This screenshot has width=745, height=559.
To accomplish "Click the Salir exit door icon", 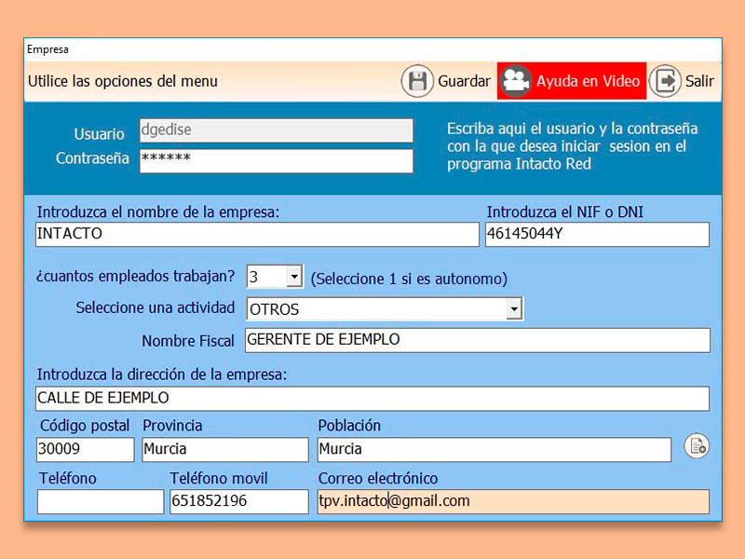I will [x=665, y=81].
